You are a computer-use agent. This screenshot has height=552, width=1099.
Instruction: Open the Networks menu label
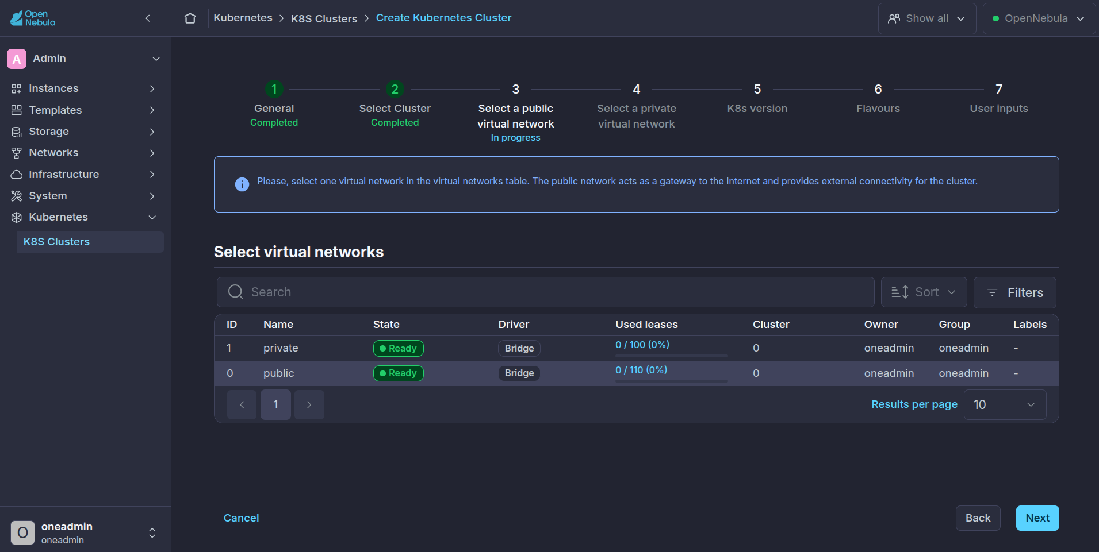tap(53, 153)
